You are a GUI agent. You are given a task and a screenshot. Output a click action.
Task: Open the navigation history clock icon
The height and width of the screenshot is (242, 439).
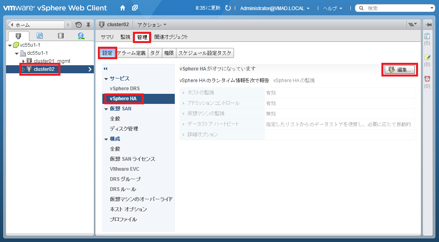[79, 25]
